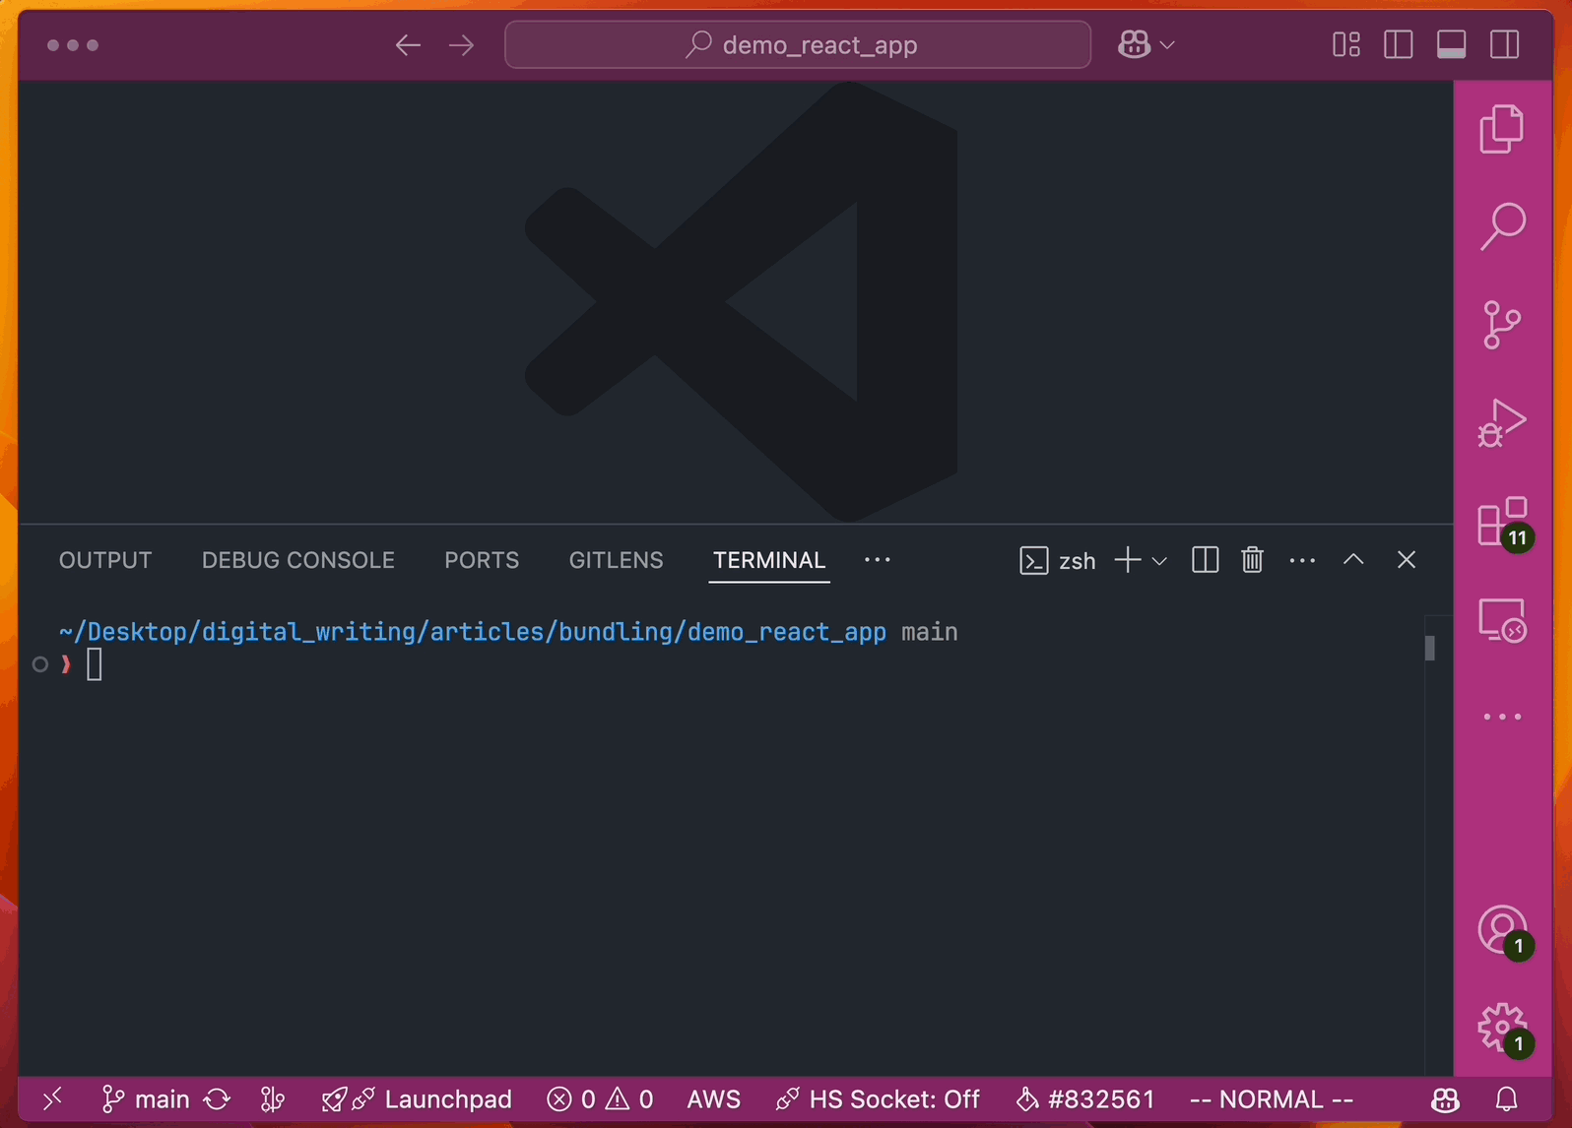1572x1128 pixels.
Task: Create a new terminal with plus icon
Action: pos(1128,560)
